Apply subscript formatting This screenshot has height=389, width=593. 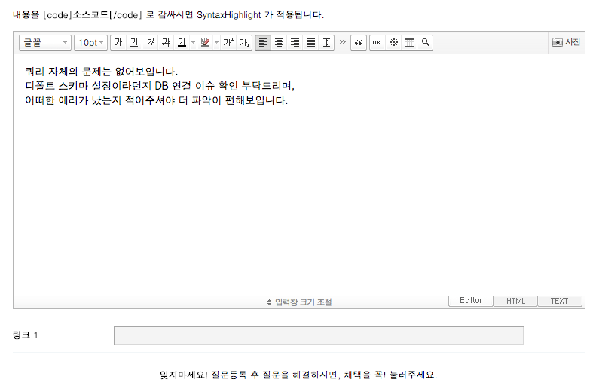244,42
